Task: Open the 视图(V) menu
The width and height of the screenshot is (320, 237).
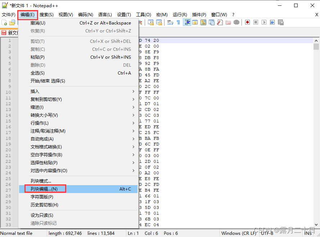Action: coord(66,15)
